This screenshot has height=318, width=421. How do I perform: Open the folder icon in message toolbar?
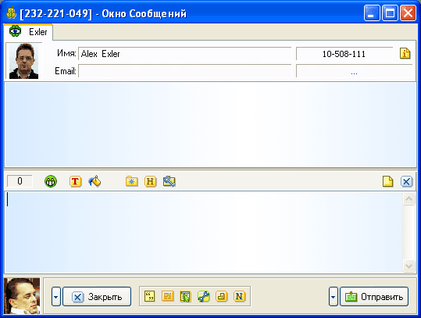[131, 181]
